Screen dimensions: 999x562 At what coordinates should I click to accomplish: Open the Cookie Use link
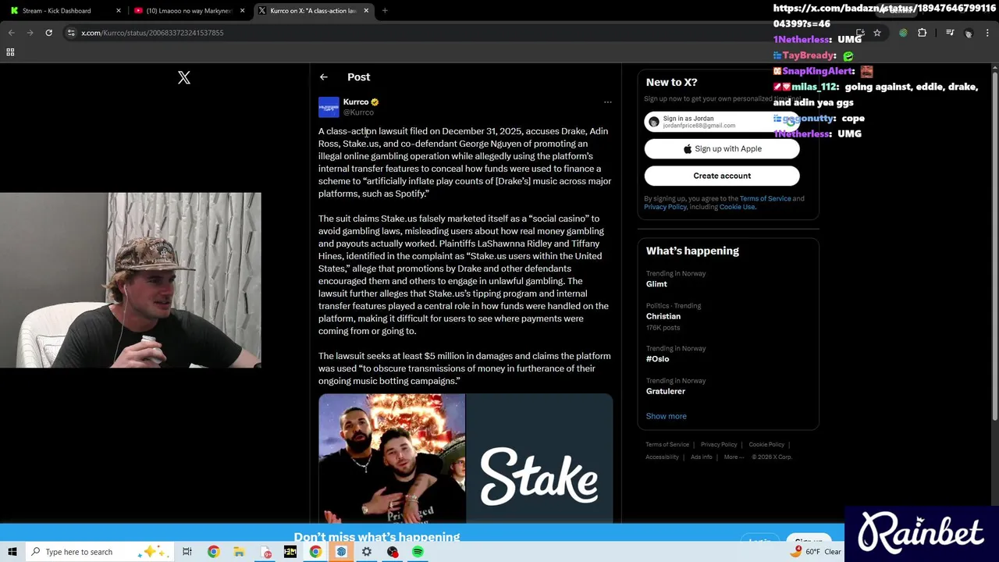738,207
